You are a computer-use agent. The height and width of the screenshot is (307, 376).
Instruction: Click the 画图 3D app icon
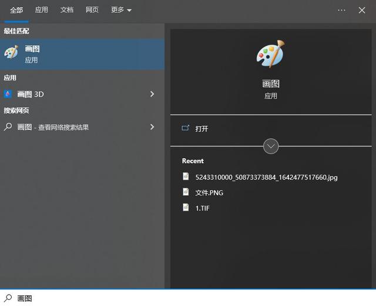[x=8, y=94]
